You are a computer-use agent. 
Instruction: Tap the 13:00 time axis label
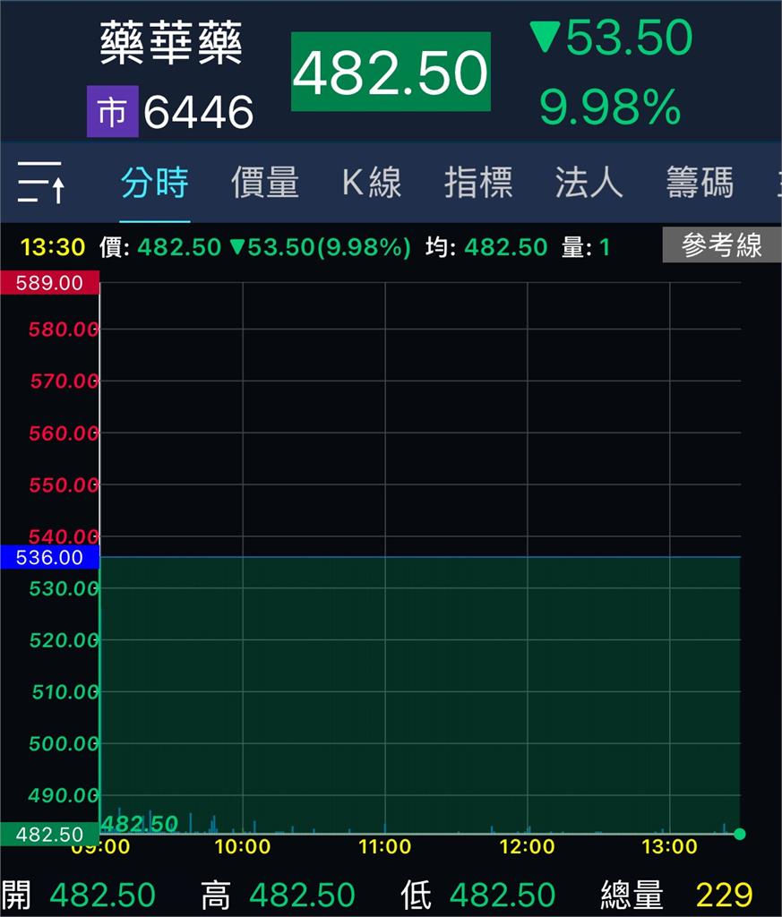pos(670,846)
